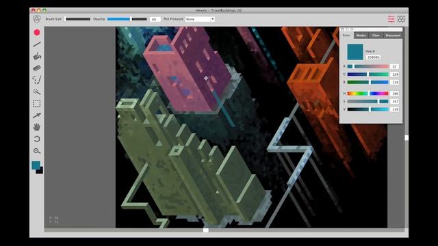The image size is (438, 246).
Task: Open the Glow tab
Action: coord(376,36)
